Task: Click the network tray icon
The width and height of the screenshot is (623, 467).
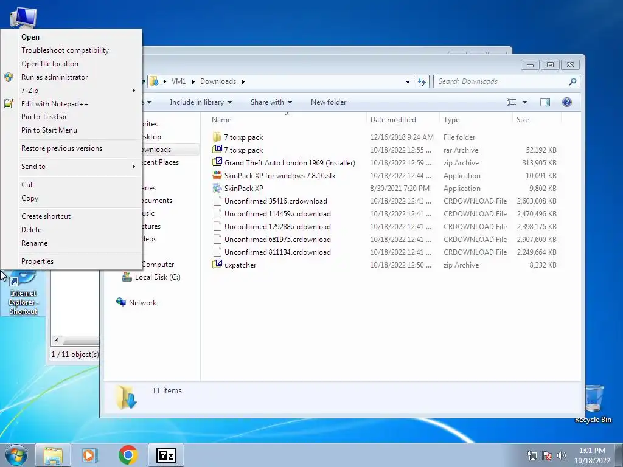Action: coord(532,455)
